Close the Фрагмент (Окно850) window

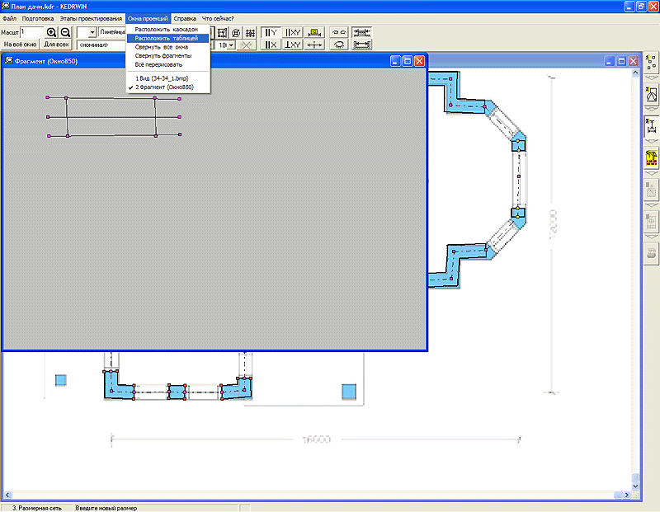tap(420, 61)
